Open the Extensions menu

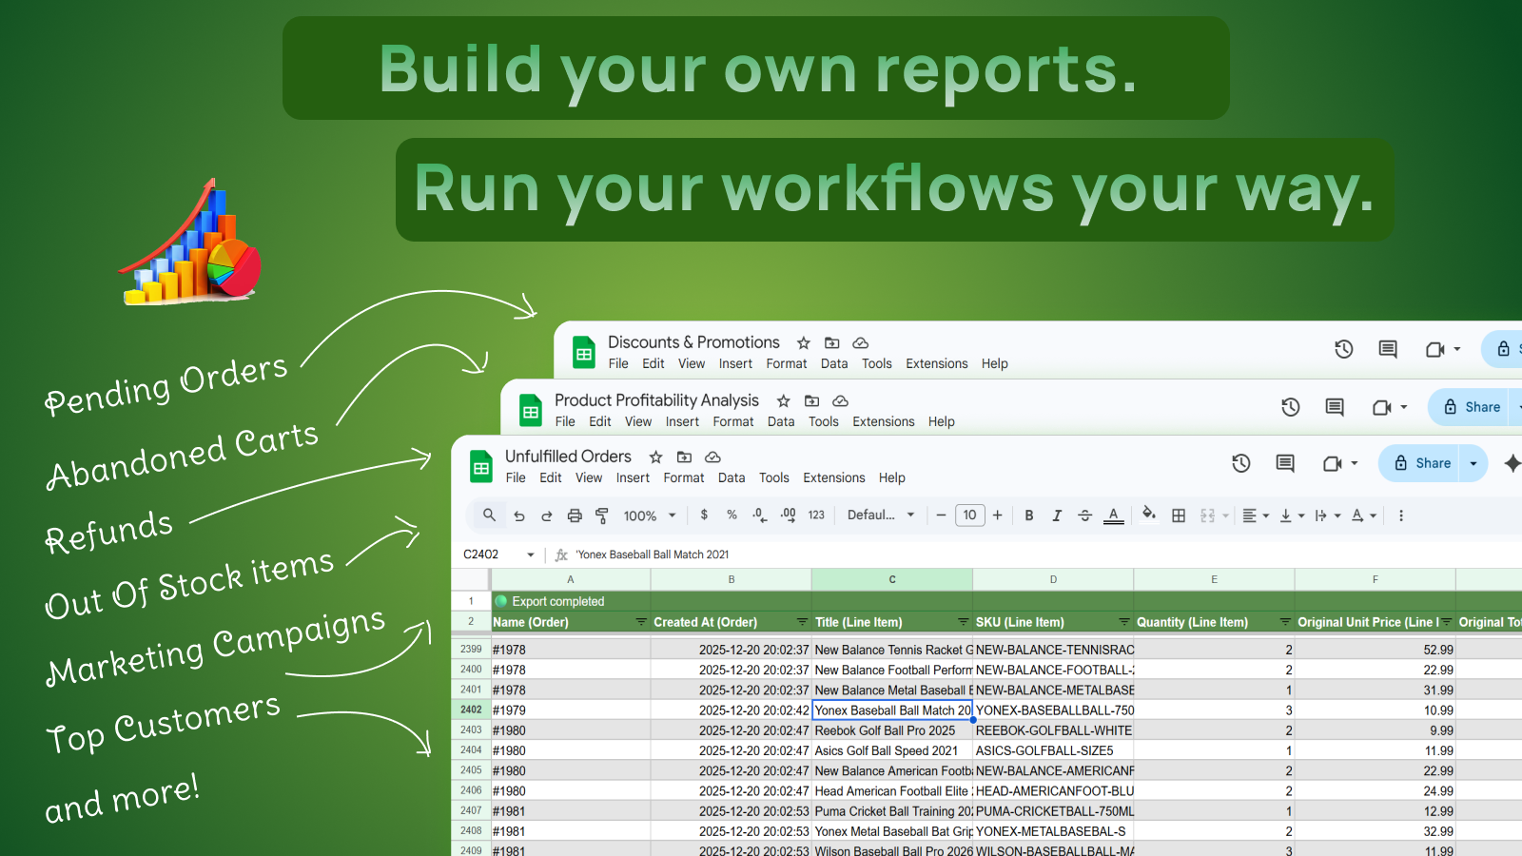click(833, 477)
